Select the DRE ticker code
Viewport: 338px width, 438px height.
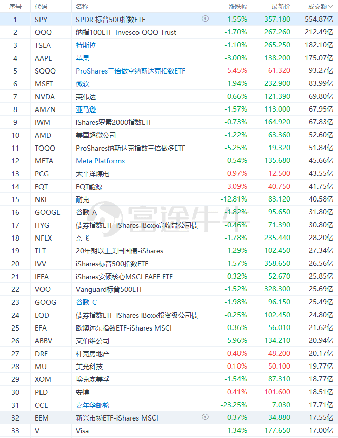point(41,354)
